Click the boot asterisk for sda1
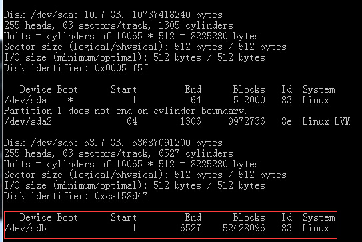The height and width of the screenshot is (242, 362). point(70,100)
